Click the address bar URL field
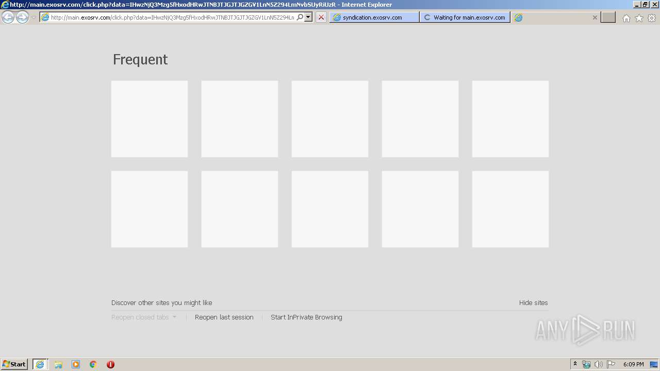660x371 pixels. [x=172, y=18]
